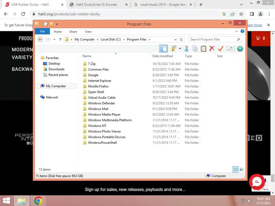Switch to Details view in status bar
The height and width of the screenshot is (206, 275).
(x=236, y=169)
